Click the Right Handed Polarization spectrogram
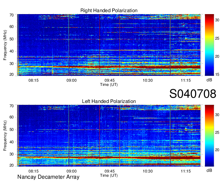Image resolution: width=223 pixels, height=181 pixels. tap(109, 45)
